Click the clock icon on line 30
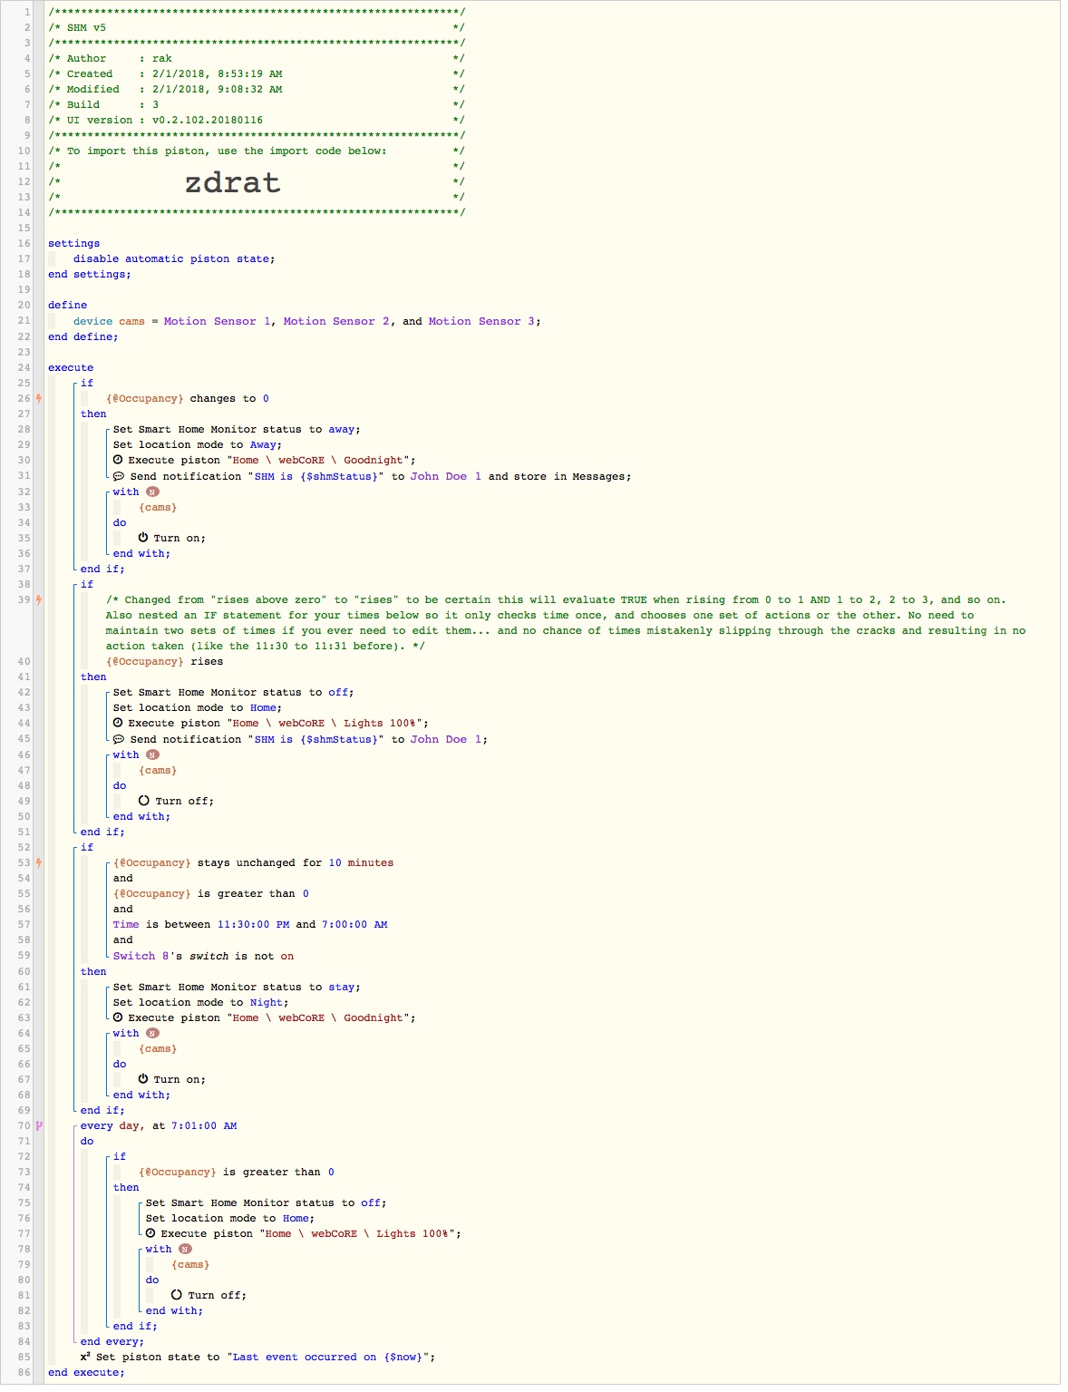The height and width of the screenshot is (1392, 1068). click(118, 460)
